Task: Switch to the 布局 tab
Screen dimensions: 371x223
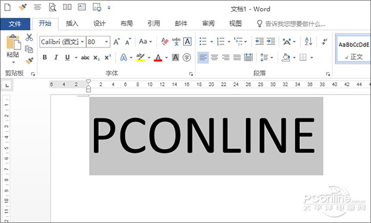Action: coord(127,23)
